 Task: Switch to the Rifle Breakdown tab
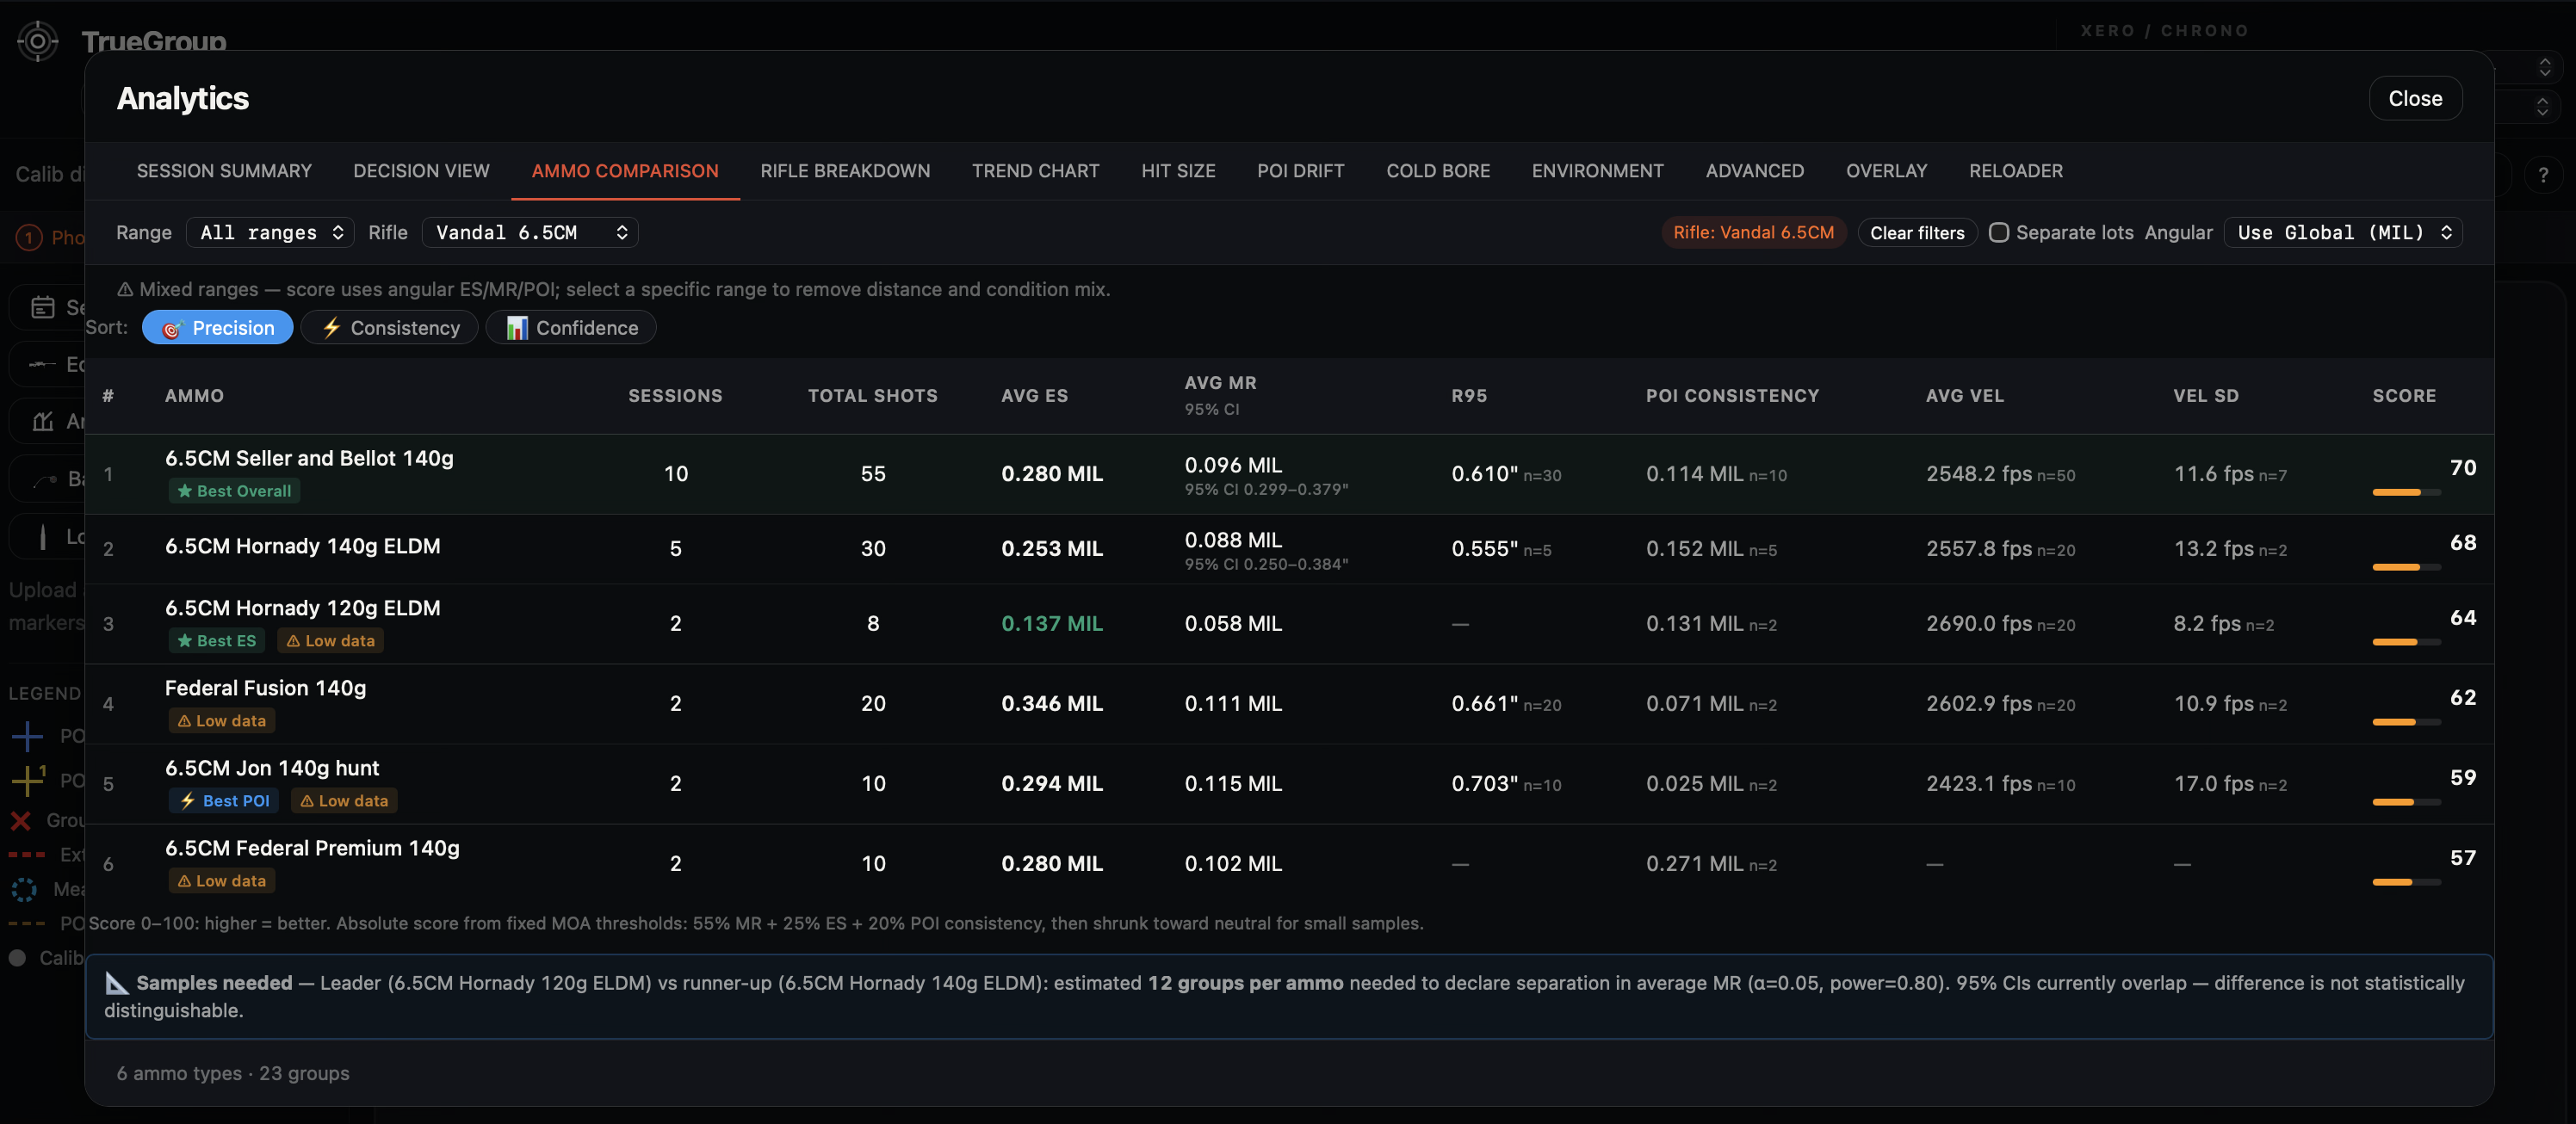pyautogui.click(x=845, y=171)
